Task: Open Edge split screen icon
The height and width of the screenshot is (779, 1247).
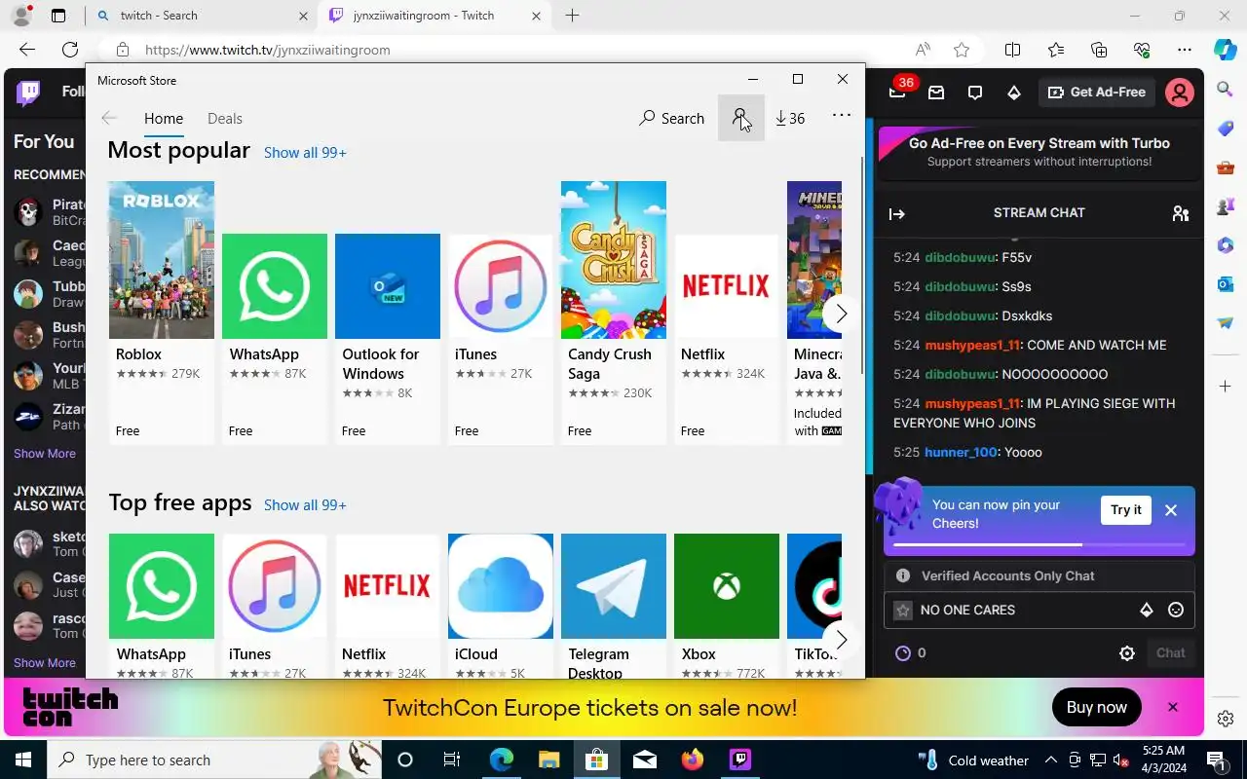Action: coord(1012,50)
